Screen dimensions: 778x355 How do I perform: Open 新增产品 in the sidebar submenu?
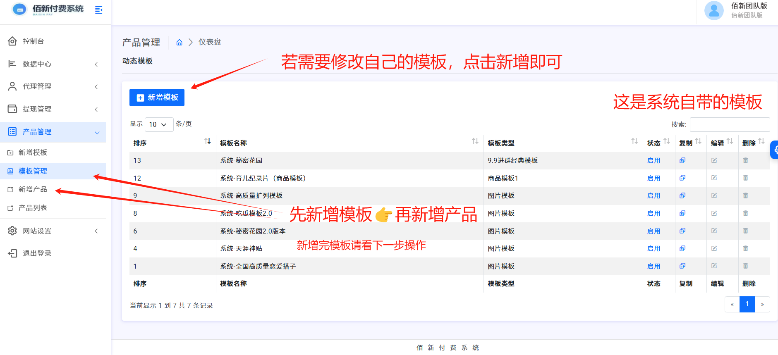coord(33,189)
